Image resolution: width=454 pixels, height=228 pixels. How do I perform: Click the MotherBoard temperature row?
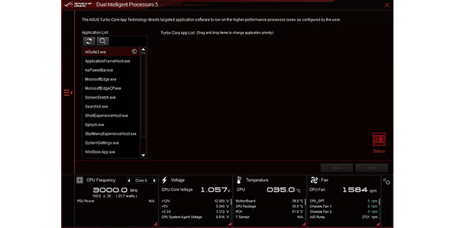pos(269,201)
